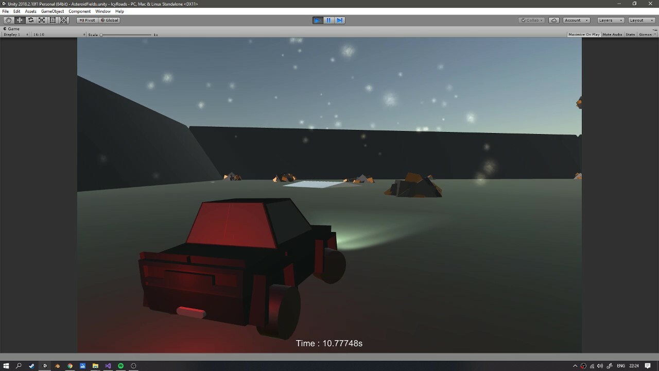659x371 pixels.
Task: Select the Rect Transform tool
Action: [x=53, y=20]
